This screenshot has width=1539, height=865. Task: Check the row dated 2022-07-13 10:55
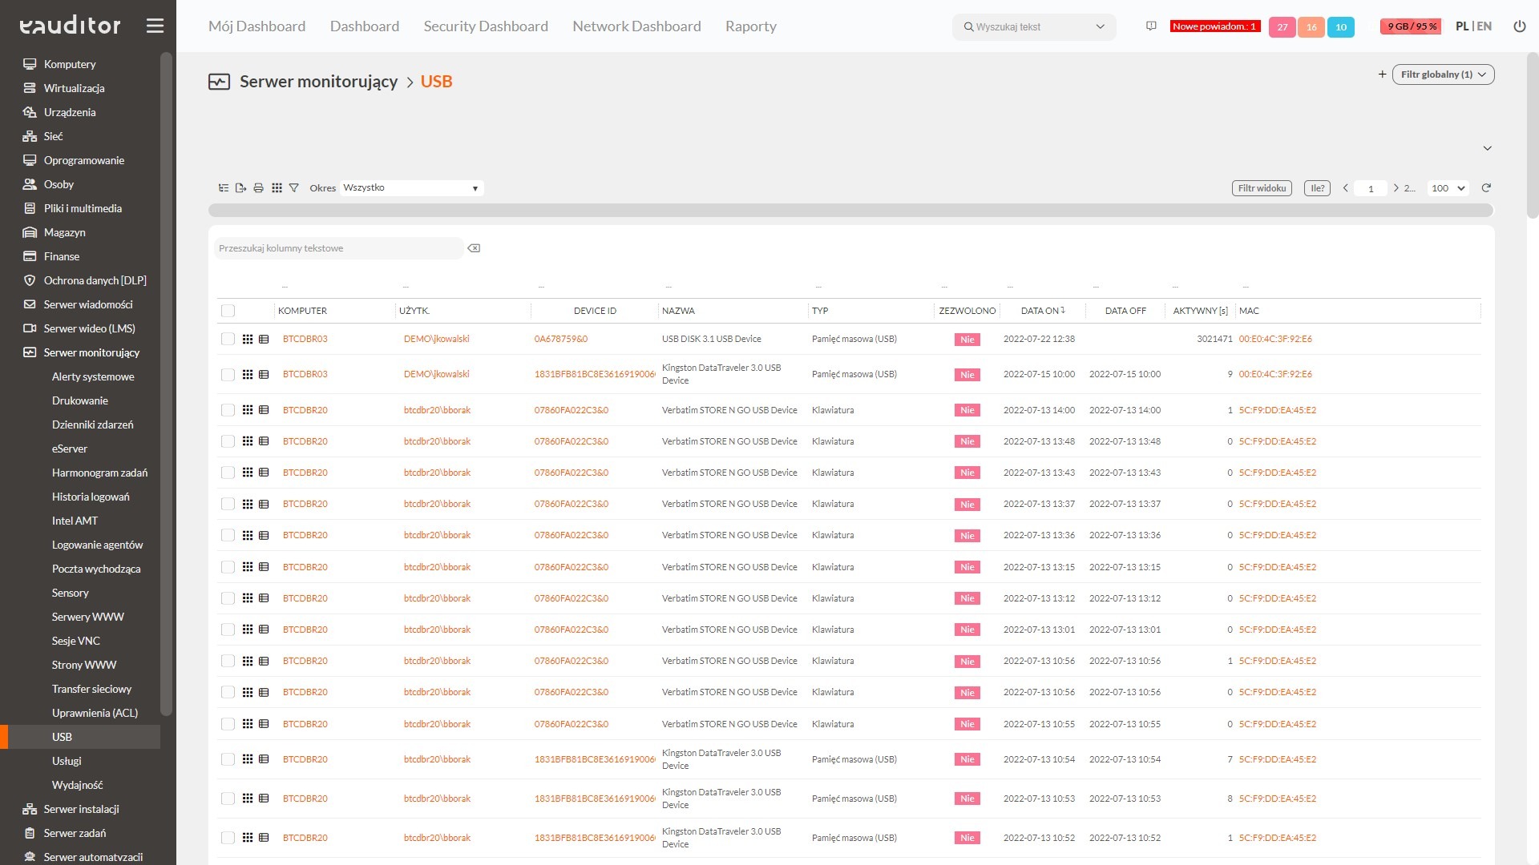coord(228,724)
